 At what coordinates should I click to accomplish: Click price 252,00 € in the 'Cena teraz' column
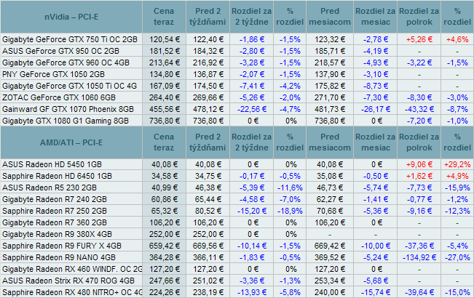point(164,234)
